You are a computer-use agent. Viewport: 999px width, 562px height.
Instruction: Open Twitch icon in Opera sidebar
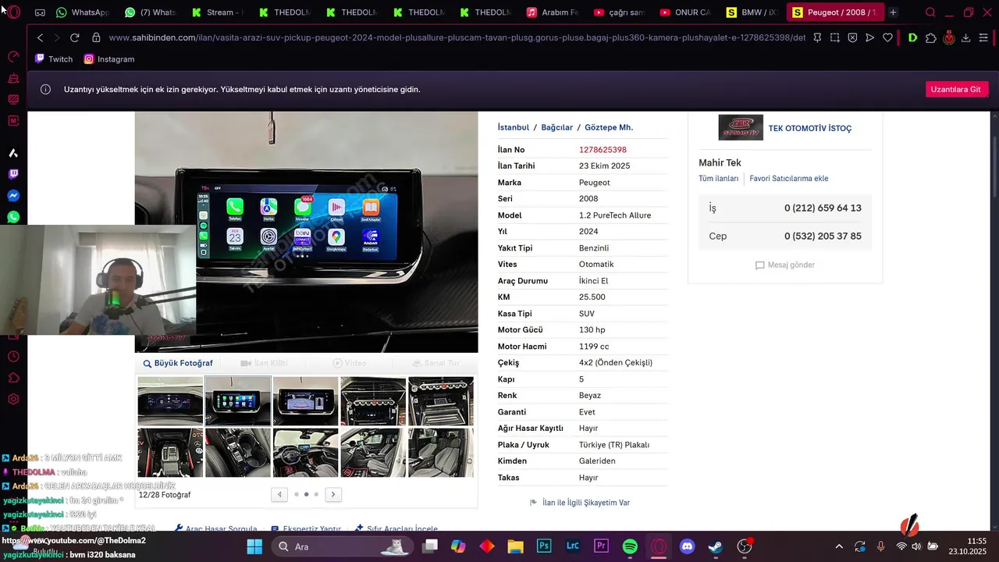[x=13, y=175]
